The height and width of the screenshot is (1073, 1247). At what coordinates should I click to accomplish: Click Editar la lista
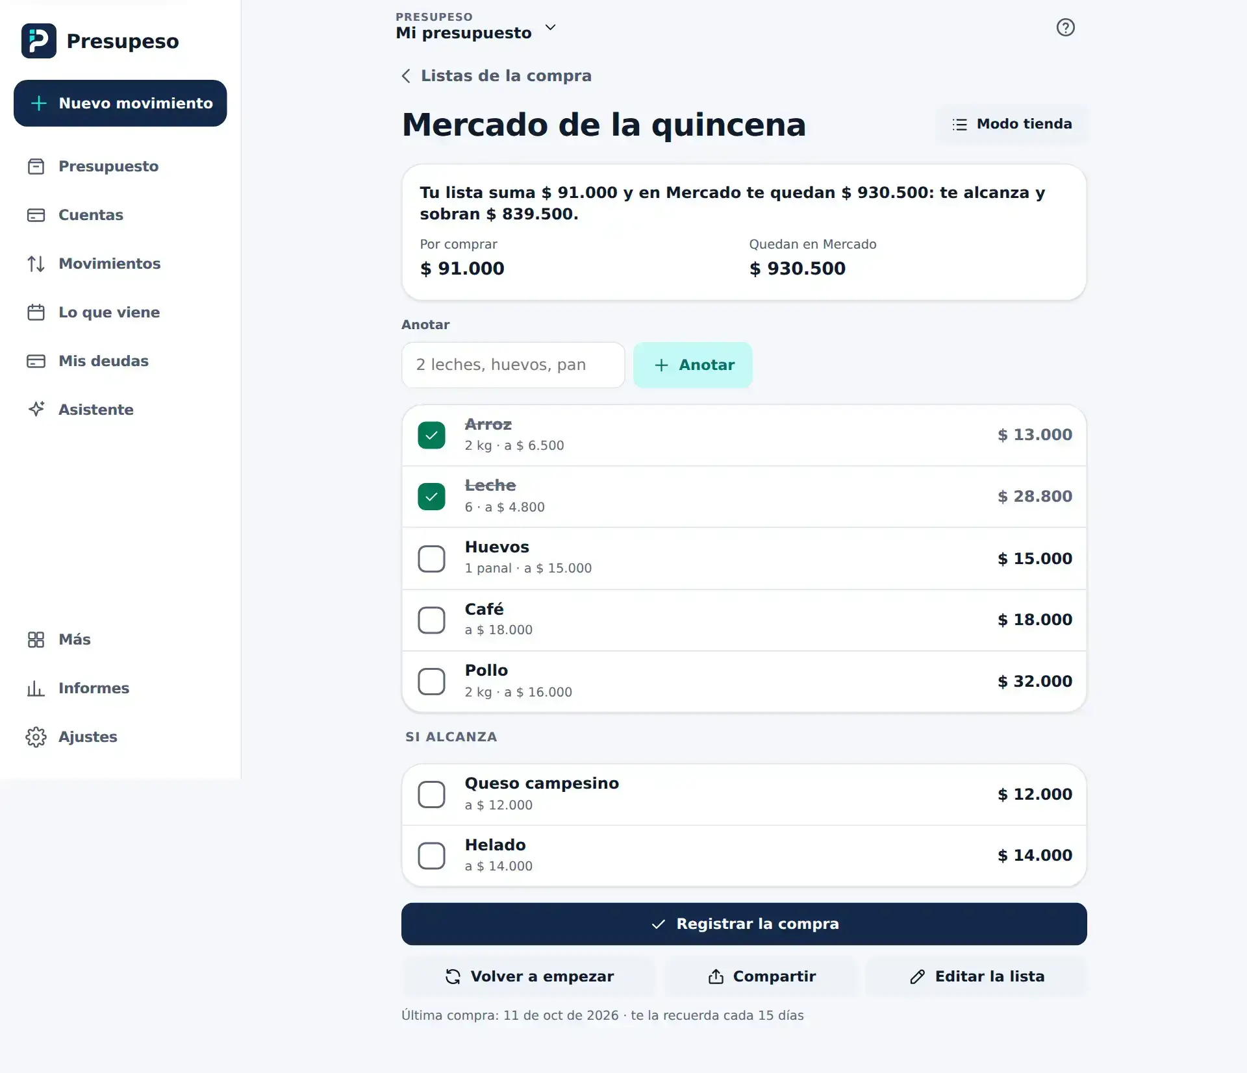[977, 977]
